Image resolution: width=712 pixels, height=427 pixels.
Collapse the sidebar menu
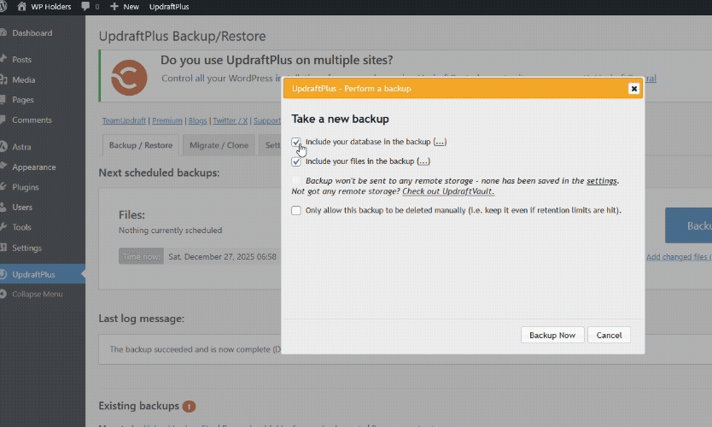38,295
